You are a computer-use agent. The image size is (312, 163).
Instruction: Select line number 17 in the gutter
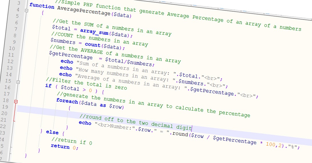point(6,94)
